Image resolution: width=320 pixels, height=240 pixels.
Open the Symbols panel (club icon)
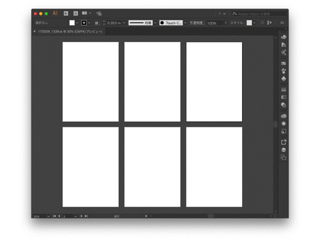[283, 79]
